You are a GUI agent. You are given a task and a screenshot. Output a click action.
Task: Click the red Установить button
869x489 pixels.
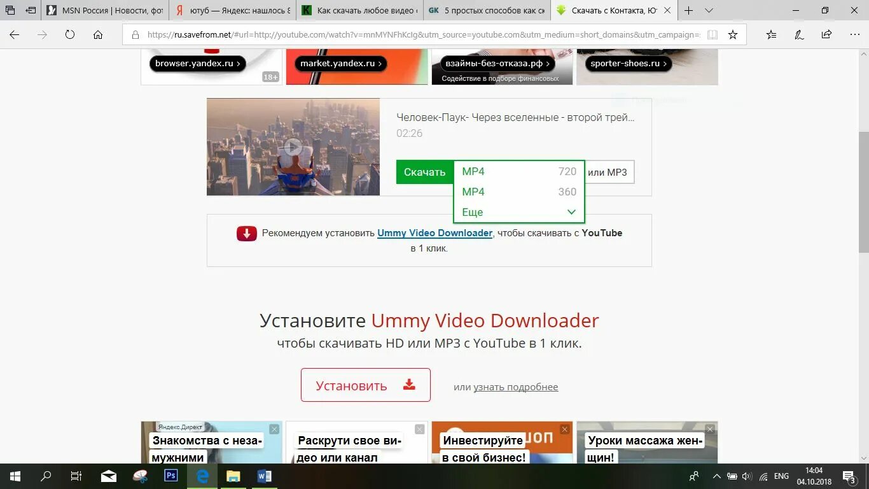pyautogui.click(x=366, y=385)
